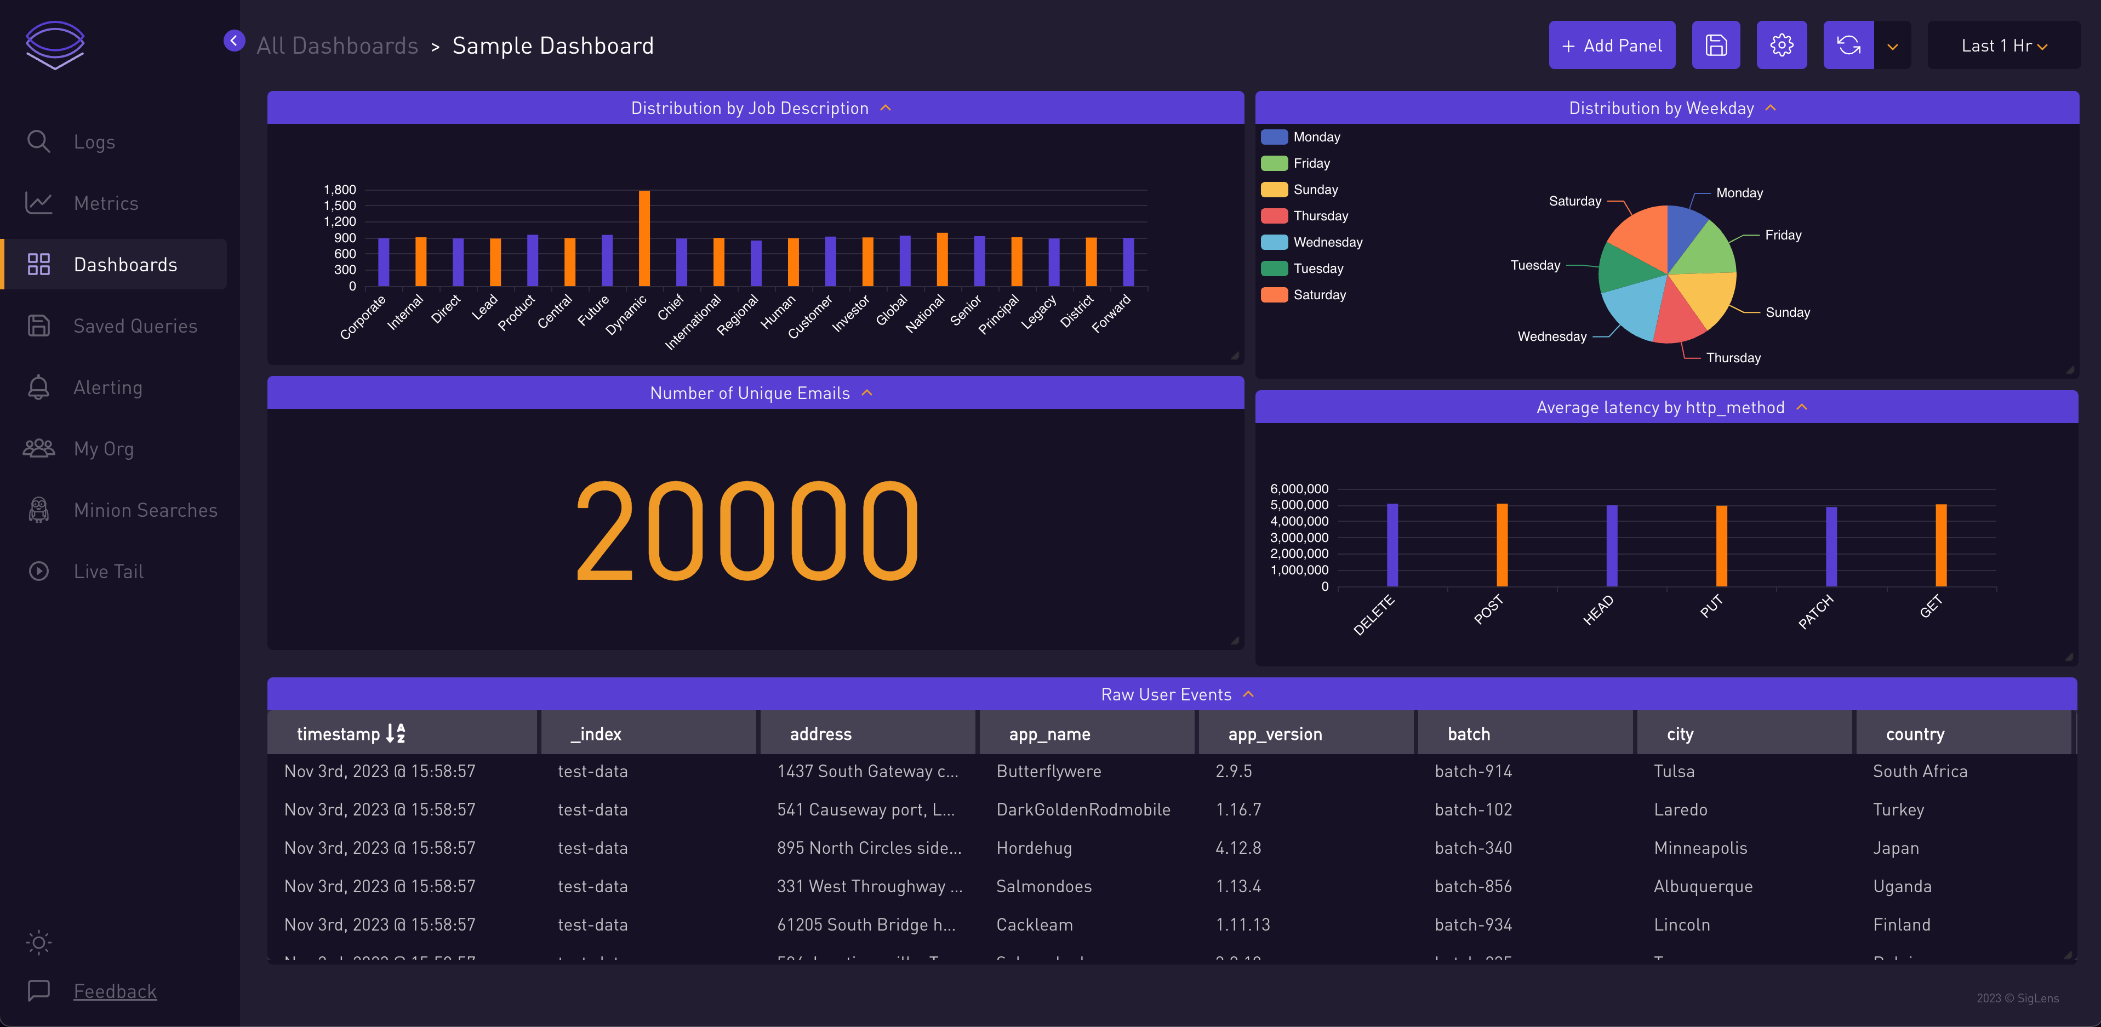Open the Logs menu item
This screenshot has width=2101, height=1027.
tap(94, 142)
